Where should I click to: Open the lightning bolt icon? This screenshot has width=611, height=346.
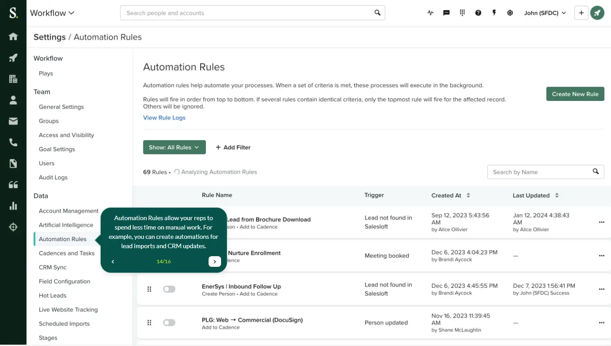(494, 13)
